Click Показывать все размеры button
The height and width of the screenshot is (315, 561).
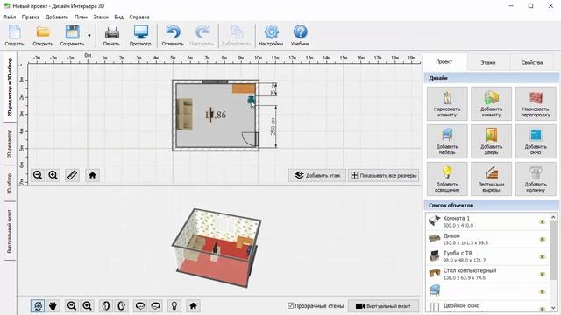384,175
